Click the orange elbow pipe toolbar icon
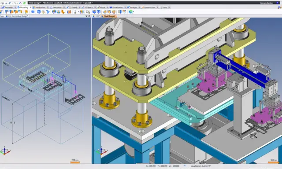 pyautogui.click(x=63, y=12)
